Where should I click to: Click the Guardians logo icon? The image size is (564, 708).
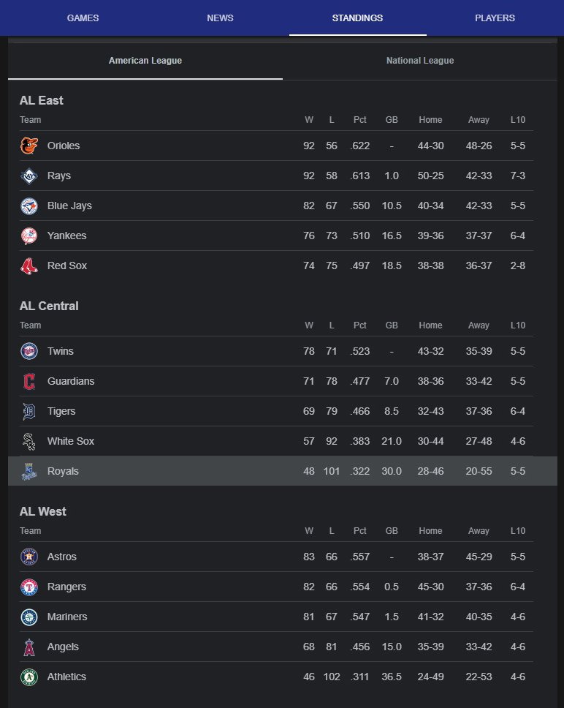(x=28, y=381)
